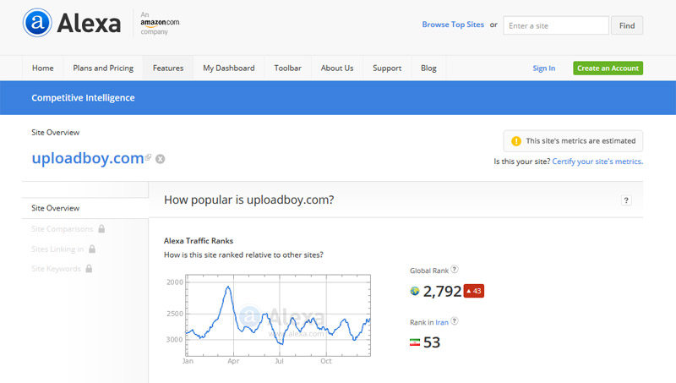Open Toolbar nav item

pos(287,68)
